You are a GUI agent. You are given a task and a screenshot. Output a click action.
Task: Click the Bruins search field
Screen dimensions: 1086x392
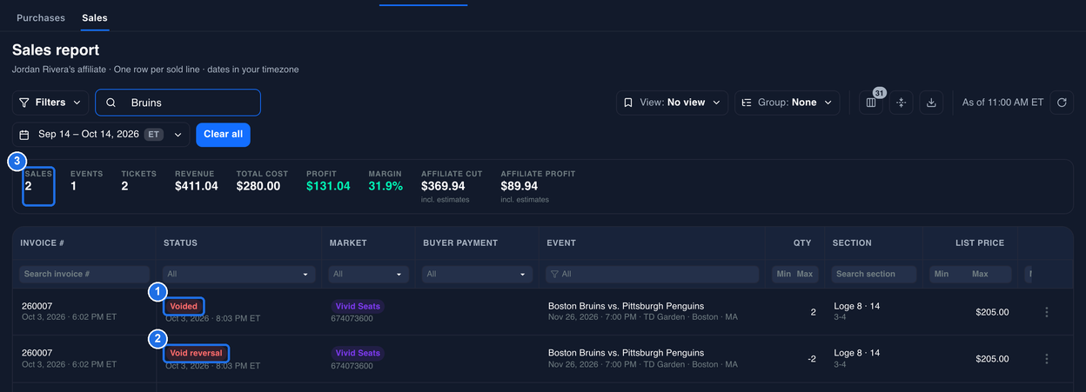click(x=178, y=103)
